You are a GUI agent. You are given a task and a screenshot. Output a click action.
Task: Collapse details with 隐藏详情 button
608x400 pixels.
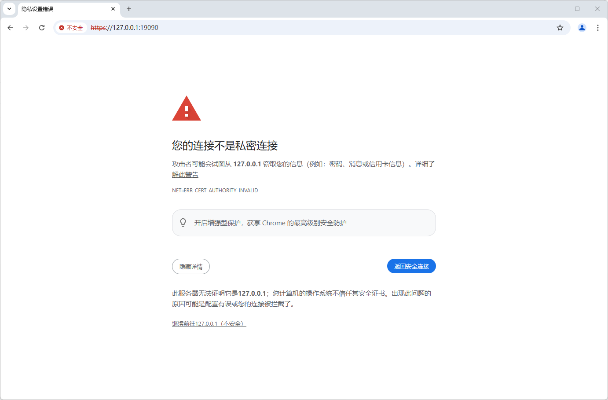tap(191, 267)
